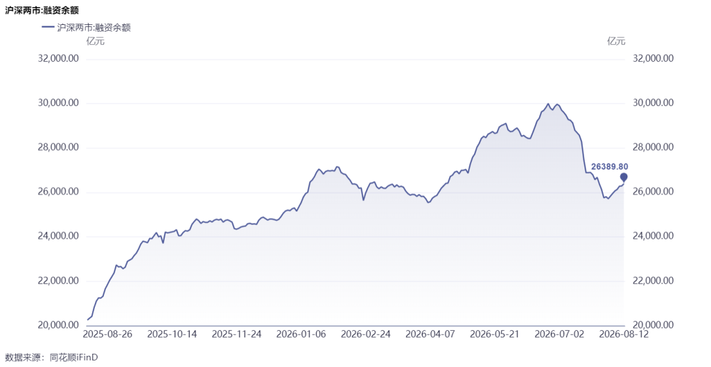Click the 26389.80 latest value marker dot
This screenshot has width=711, height=367.
[624, 177]
